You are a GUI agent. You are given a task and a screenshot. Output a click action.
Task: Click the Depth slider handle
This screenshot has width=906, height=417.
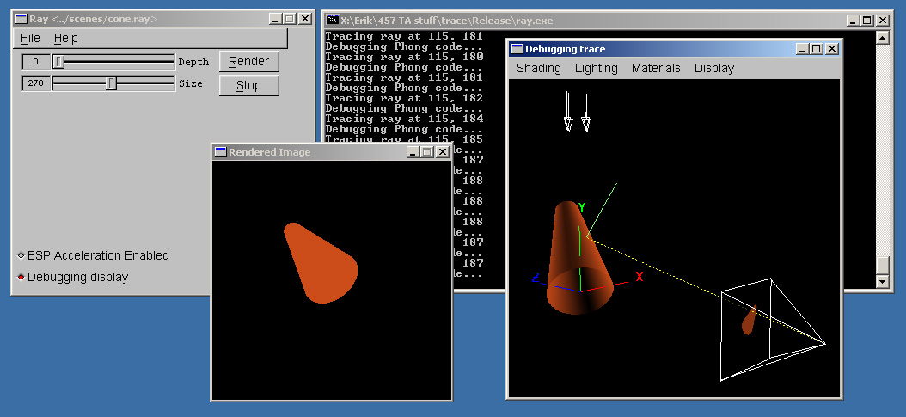click(58, 61)
